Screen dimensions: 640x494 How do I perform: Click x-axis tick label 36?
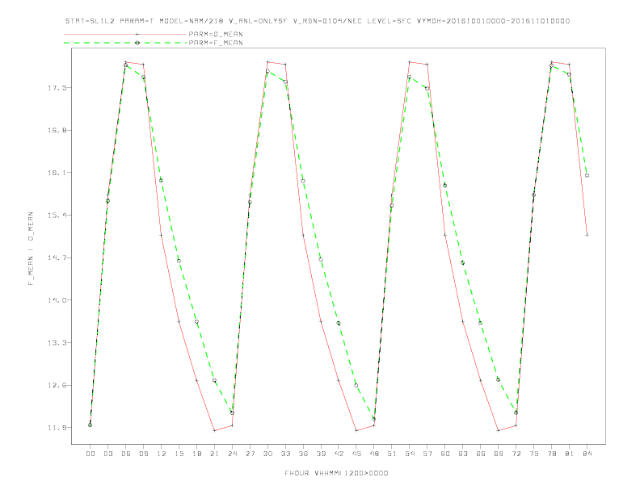pyautogui.click(x=303, y=454)
